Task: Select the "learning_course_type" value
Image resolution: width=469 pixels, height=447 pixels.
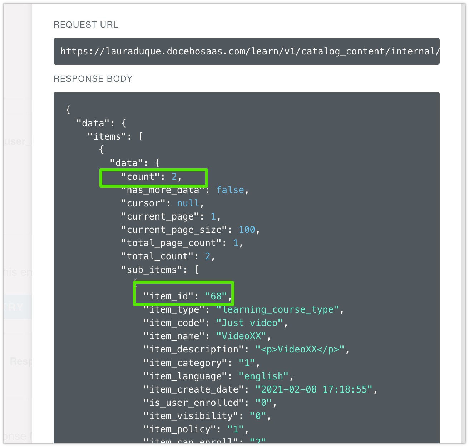Action: (277, 309)
